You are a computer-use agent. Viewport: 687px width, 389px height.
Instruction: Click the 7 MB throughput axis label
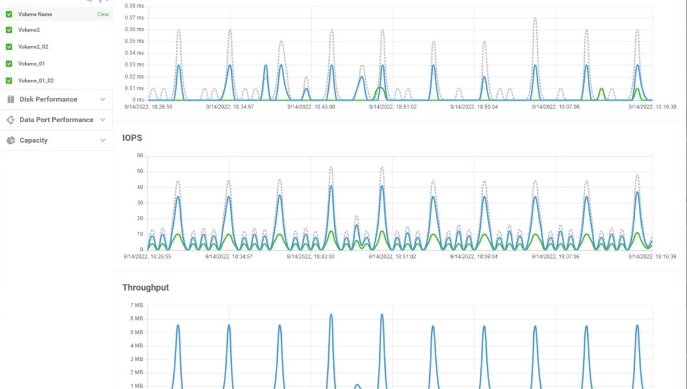point(136,305)
